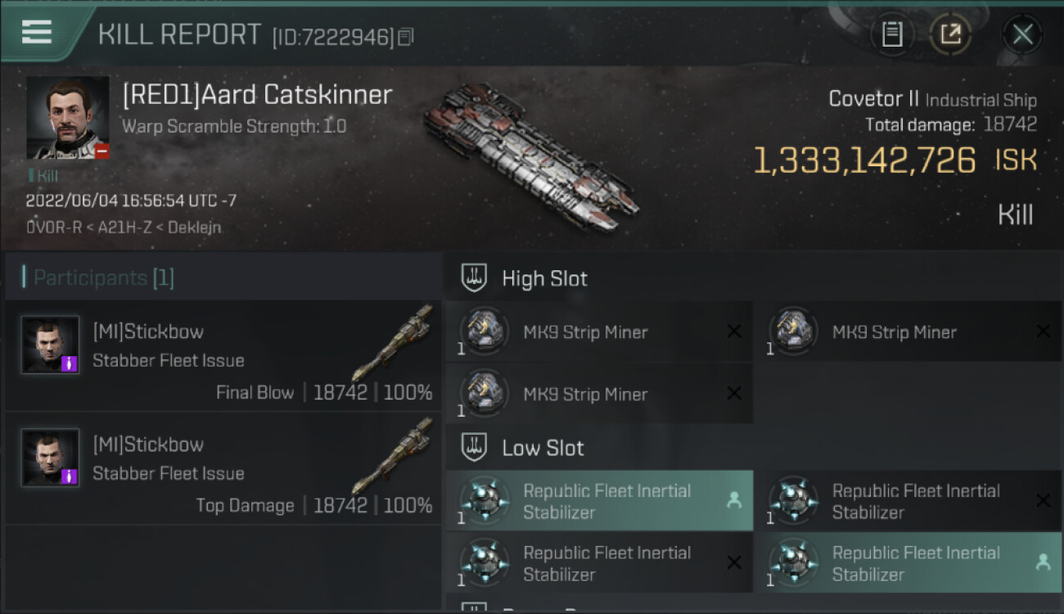Click the person icon on bottom-right stabilizer
This screenshot has width=1064, height=614.
[x=1043, y=562]
